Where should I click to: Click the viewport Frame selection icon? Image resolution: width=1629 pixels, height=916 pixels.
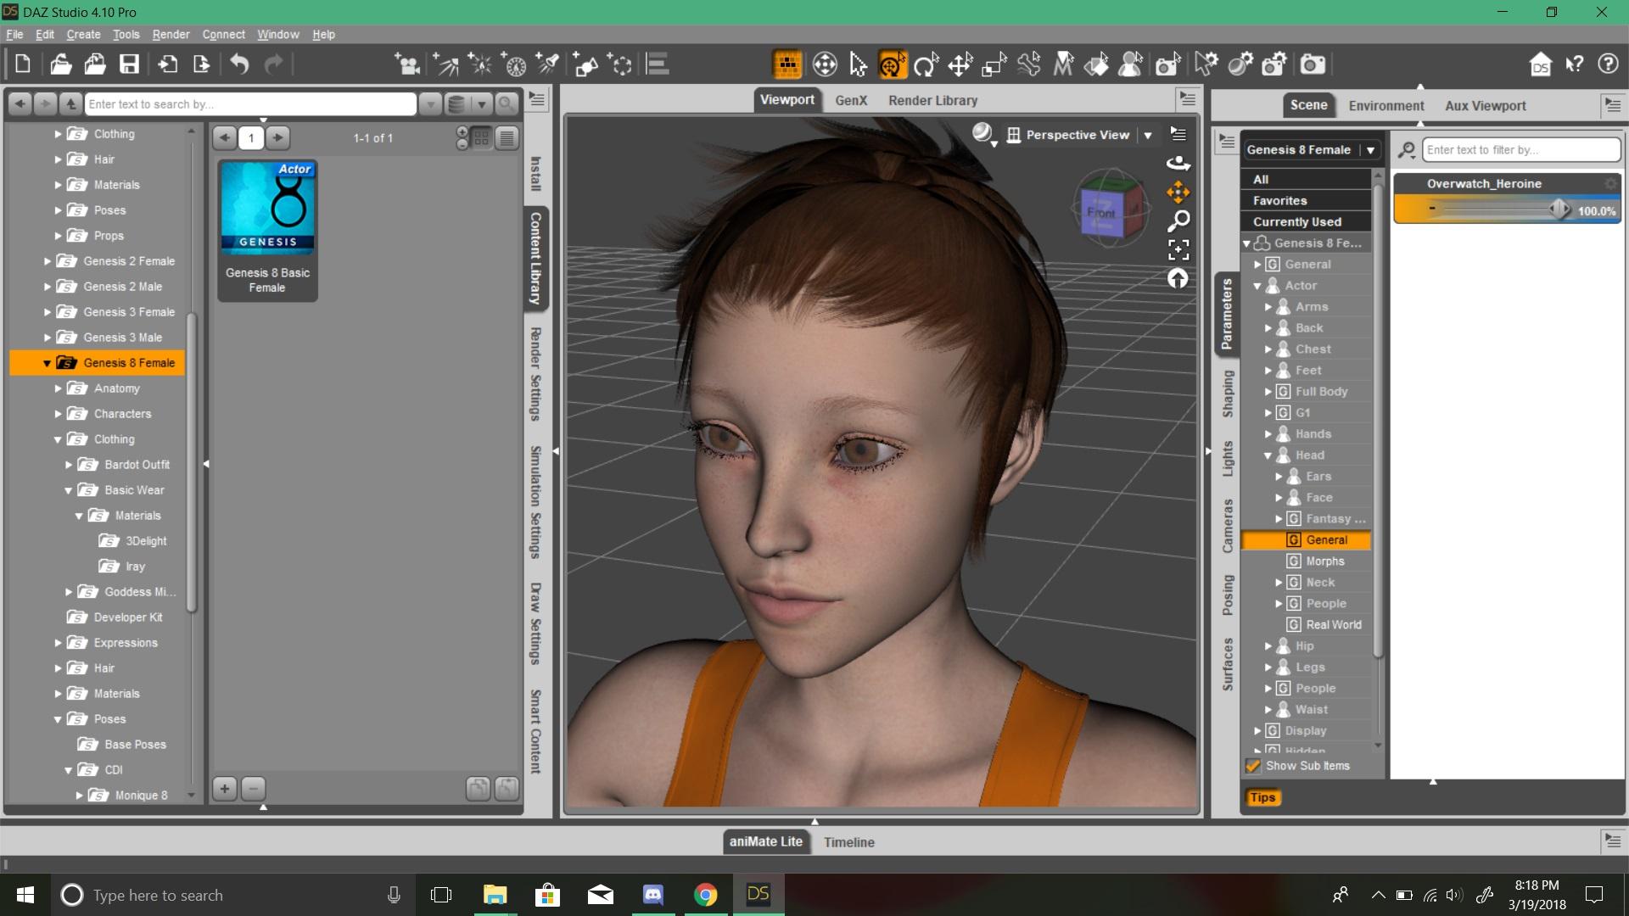(1178, 249)
